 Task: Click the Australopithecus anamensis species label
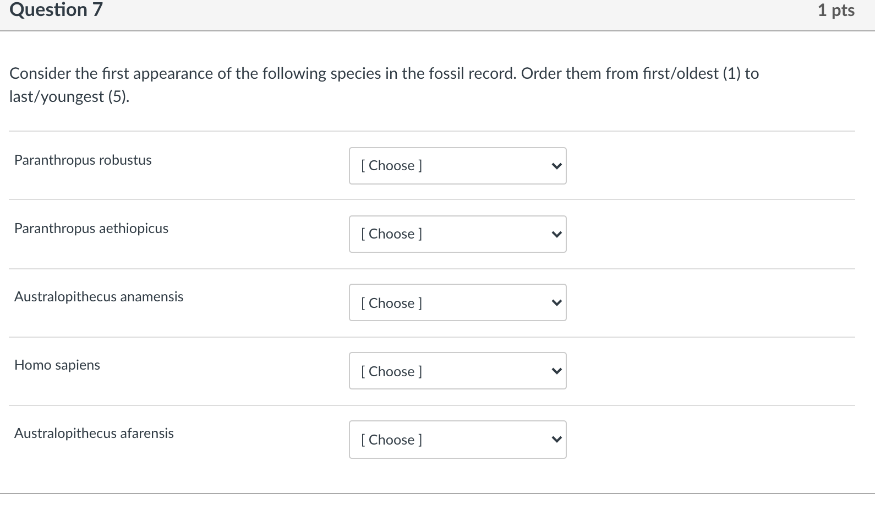coord(99,297)
